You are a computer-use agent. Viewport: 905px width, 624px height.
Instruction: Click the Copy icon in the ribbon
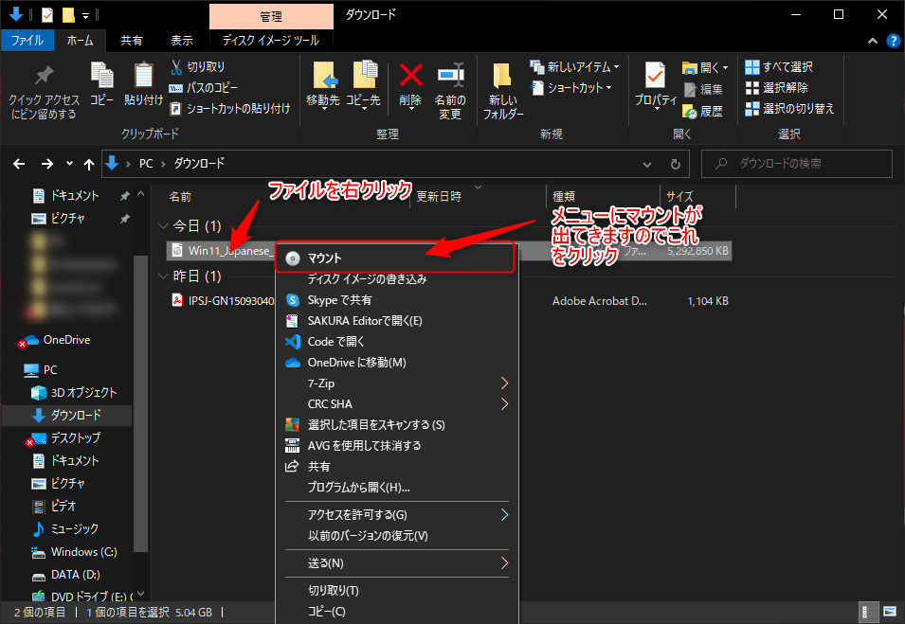click(102, 76)
